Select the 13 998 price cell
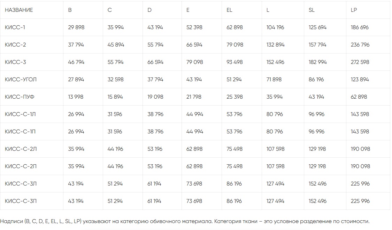This screenshot has height=230, width=392. pos(76,97)
